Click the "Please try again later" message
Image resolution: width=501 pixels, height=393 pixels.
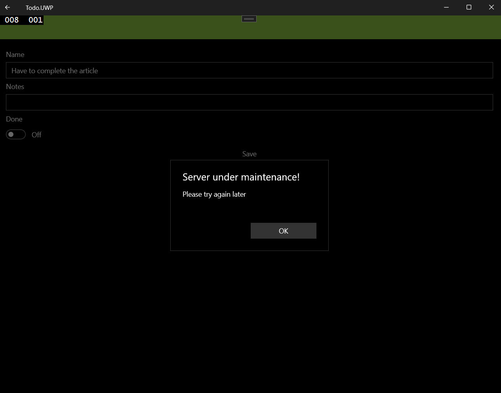[x=214, y=194]
